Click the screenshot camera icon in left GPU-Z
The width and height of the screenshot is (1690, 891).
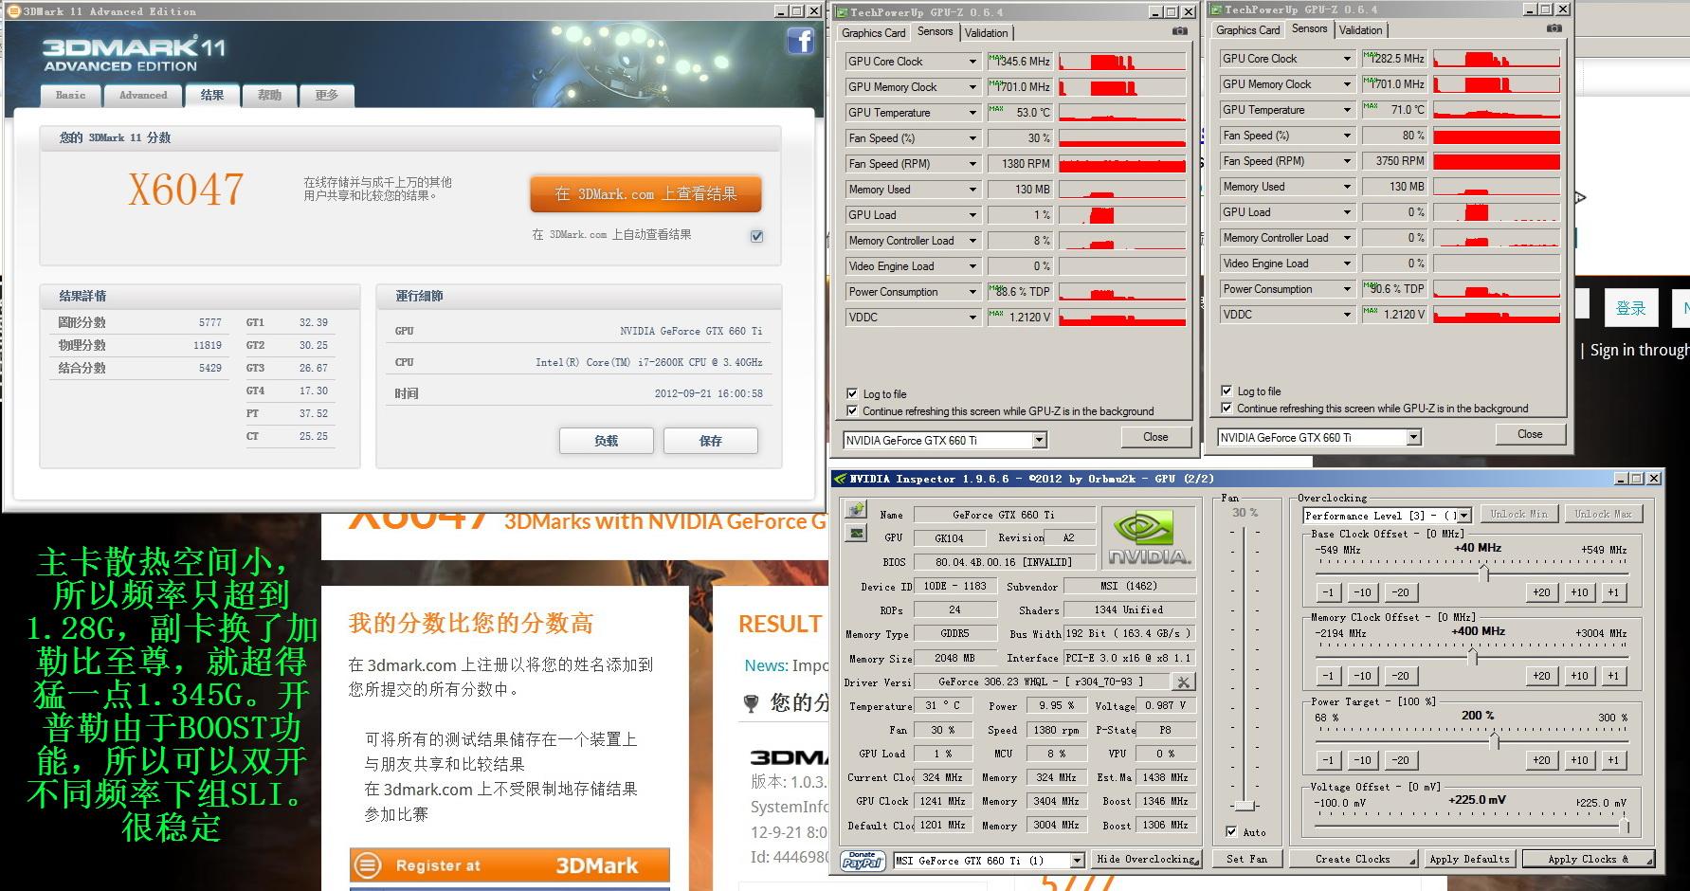point(1180,31)
